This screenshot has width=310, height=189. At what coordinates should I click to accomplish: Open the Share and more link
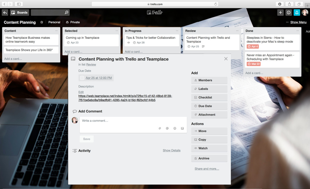click(207, 169)
